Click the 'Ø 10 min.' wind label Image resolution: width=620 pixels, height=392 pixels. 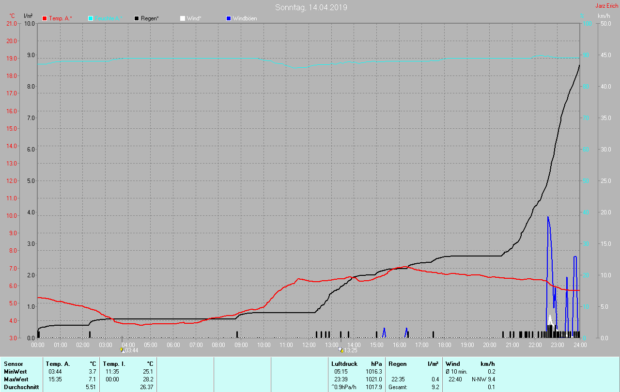[456, 372]
